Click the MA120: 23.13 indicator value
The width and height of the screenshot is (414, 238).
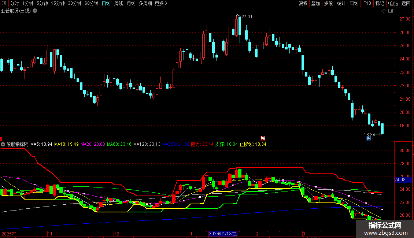pyautogui.click(x=147, y=144)
